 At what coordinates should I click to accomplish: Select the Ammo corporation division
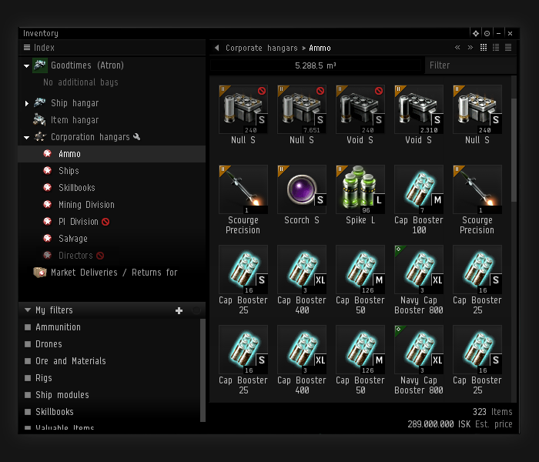pos(112,154)
